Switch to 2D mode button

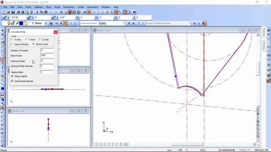coord(84,12)
